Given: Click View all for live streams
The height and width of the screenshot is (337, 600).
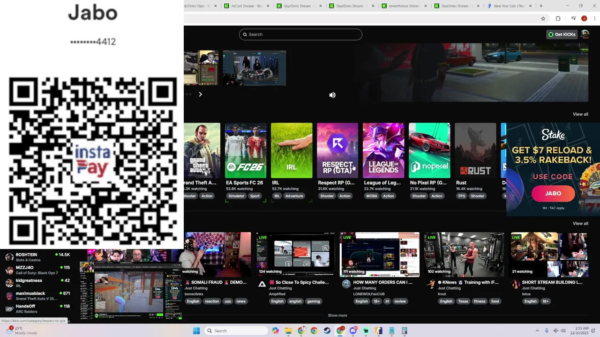Looking at the screenshot, I should 580,223.
